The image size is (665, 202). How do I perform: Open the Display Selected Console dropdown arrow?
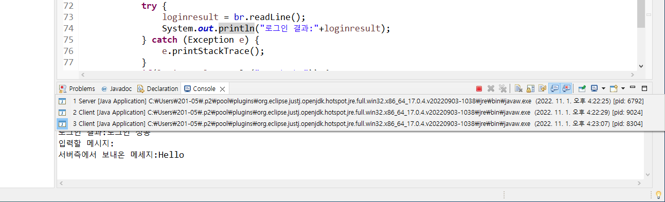(603, 88)
